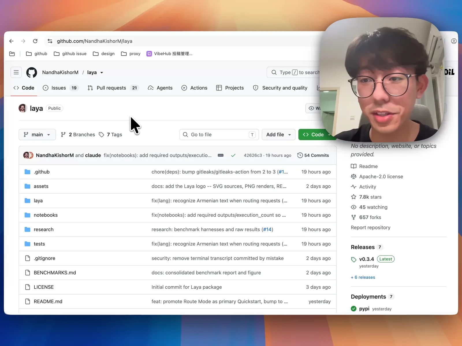The image size is (462, 346).
Task: Expand commit message ellipsis button
Action: pos(221,155)
